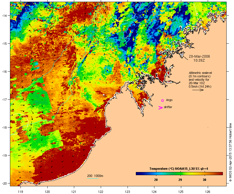Image resolution: width=234 pixels, height=194 pixels.
Task: Click the '10:39Z' time text
Action: (199, 60)
